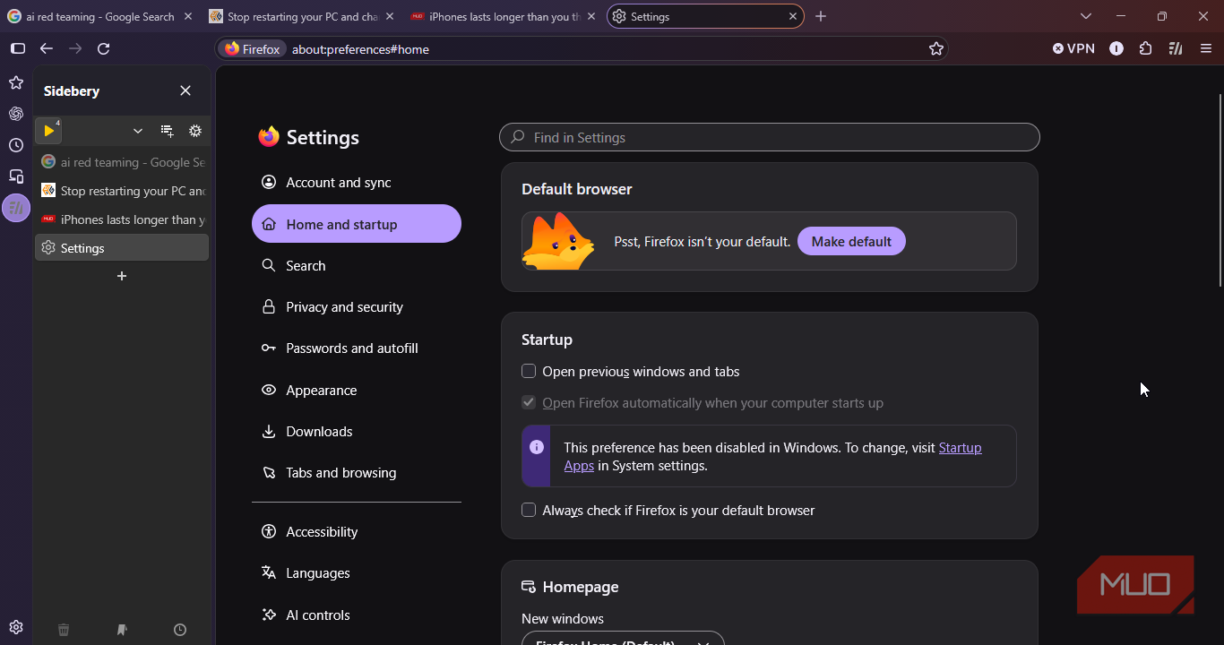The image size is (1224, 645).
Task: Click the Find in Settings search field
Action: tap(770, 137)
